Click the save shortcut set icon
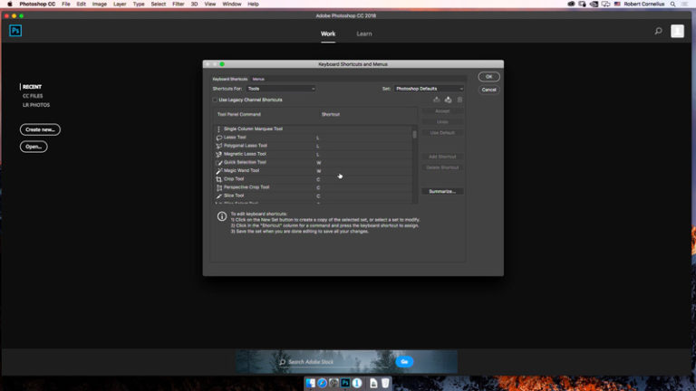The height and width of the screenshot is (391, 696). click(437, 100)
